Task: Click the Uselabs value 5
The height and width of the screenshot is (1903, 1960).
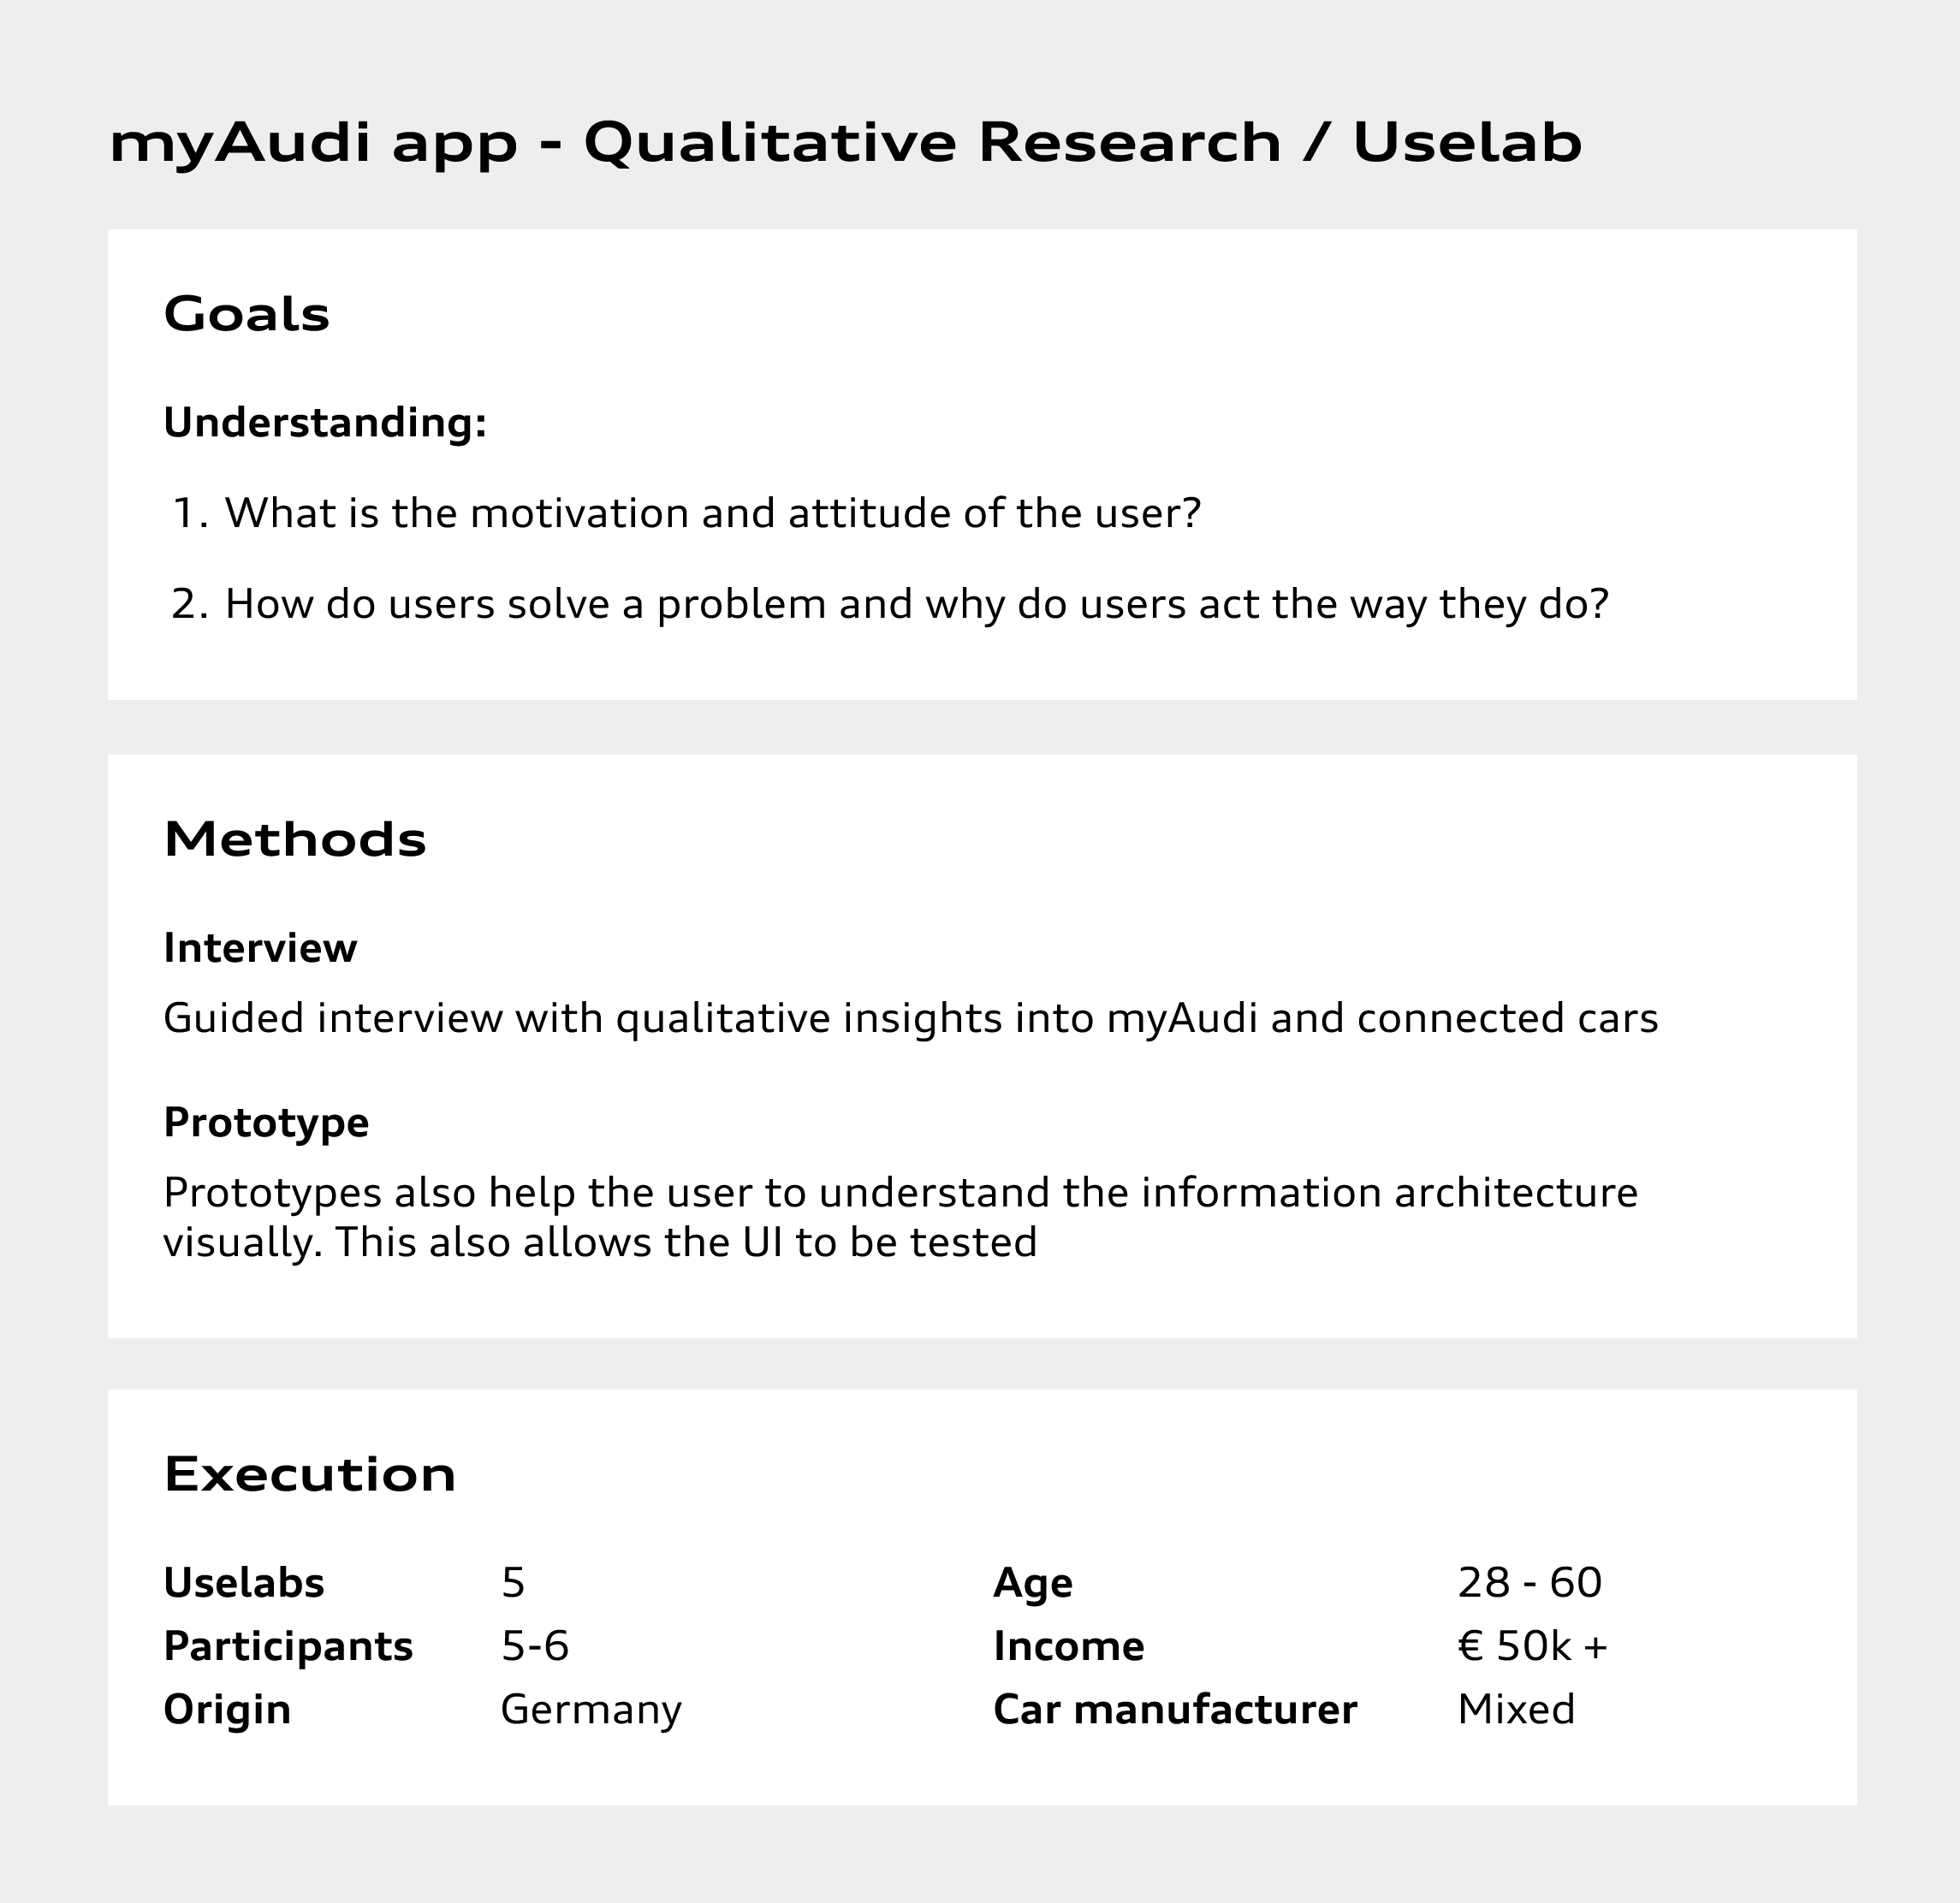Action: click(x=513, y=1583)
